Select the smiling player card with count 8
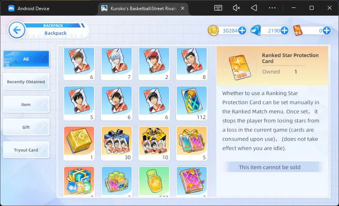Screen dimensions: 339x206 pyautogui.click(x=192, y=64)
